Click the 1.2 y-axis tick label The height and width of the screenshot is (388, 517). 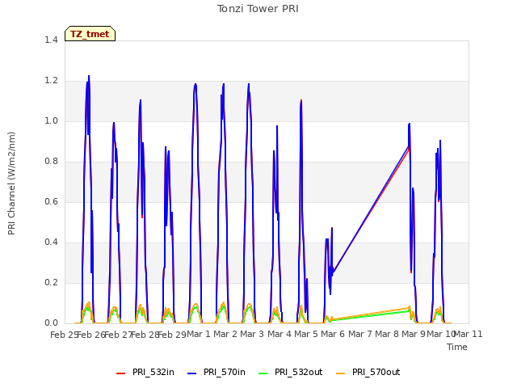click(x=51, y=81)
